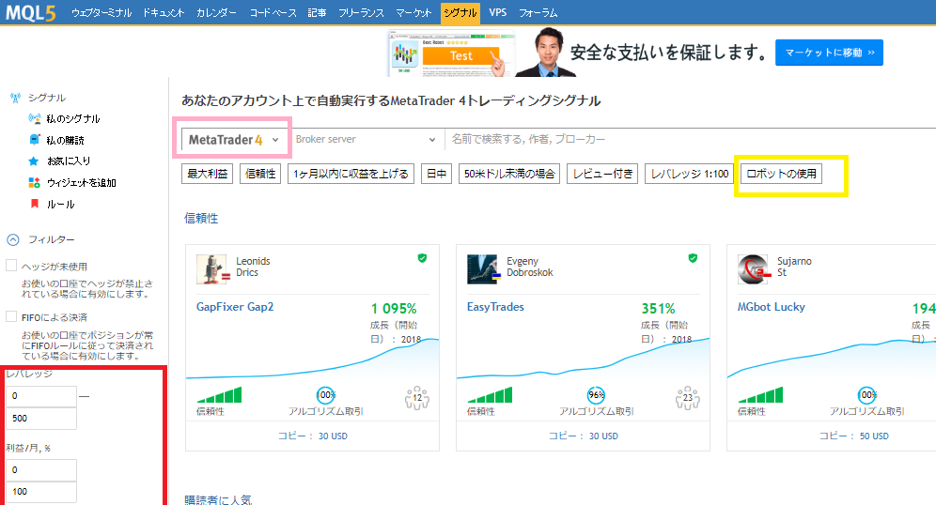Viewport: 936px width, 505px height.
Task: Open コードベース in top menu
Action: pyautogui.click(x=273, y=12)
